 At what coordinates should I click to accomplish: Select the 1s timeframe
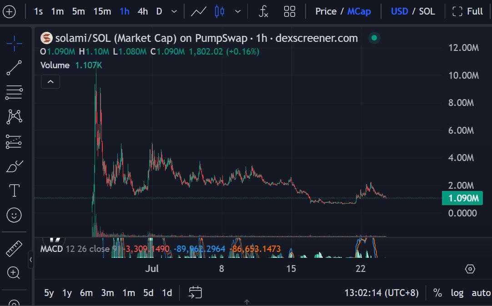pos(38,12)
